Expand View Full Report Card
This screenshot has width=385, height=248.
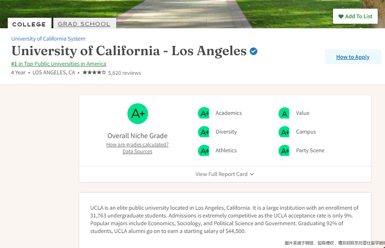pos(225,174)
